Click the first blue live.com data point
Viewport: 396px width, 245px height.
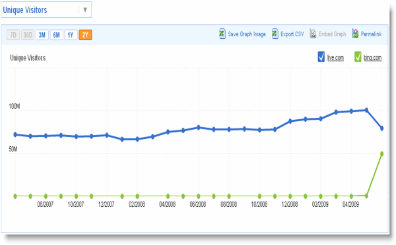(x=15, y=134)
